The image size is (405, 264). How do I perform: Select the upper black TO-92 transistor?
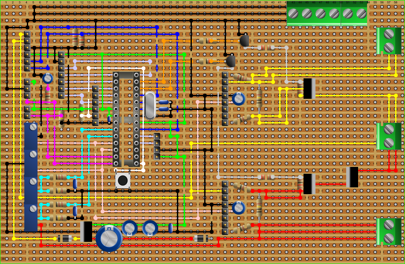pos(244,41)
